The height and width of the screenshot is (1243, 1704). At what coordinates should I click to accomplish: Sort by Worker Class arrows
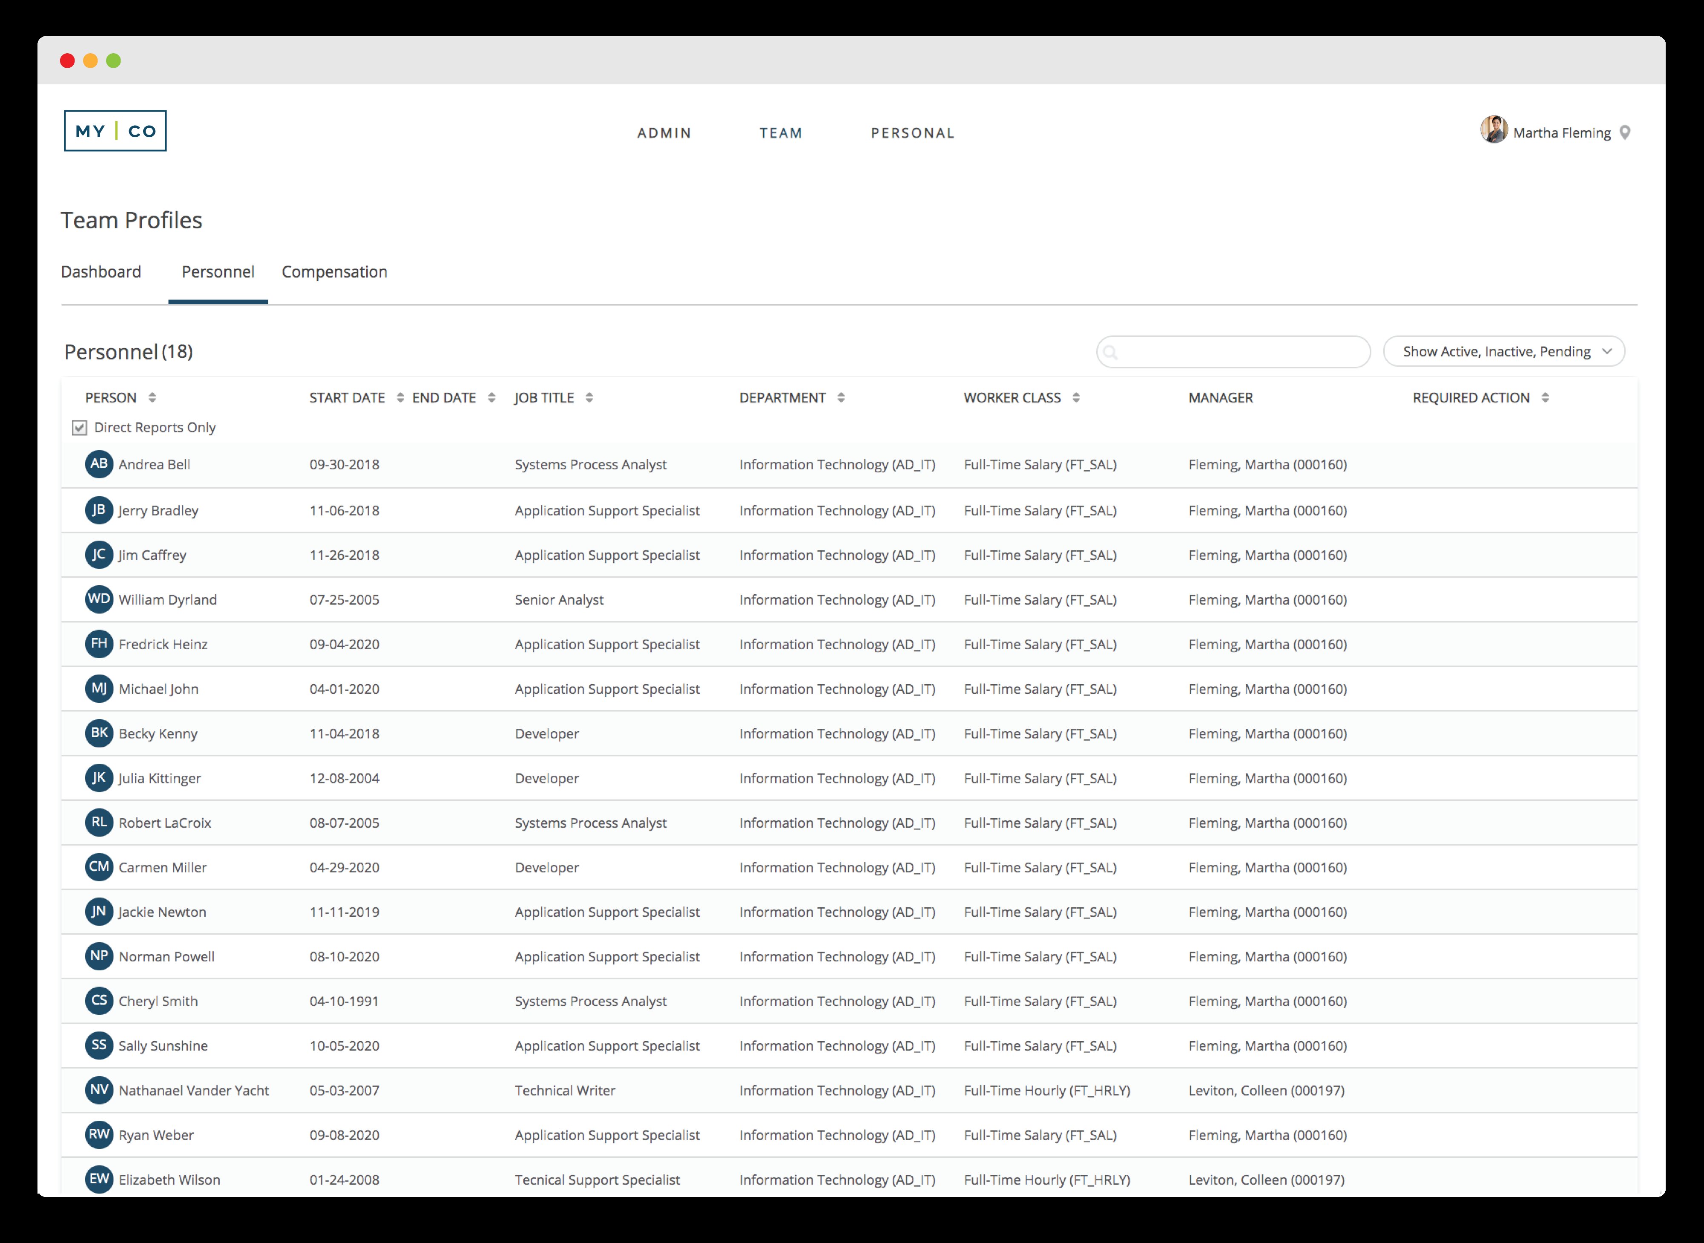[1076, 397]
